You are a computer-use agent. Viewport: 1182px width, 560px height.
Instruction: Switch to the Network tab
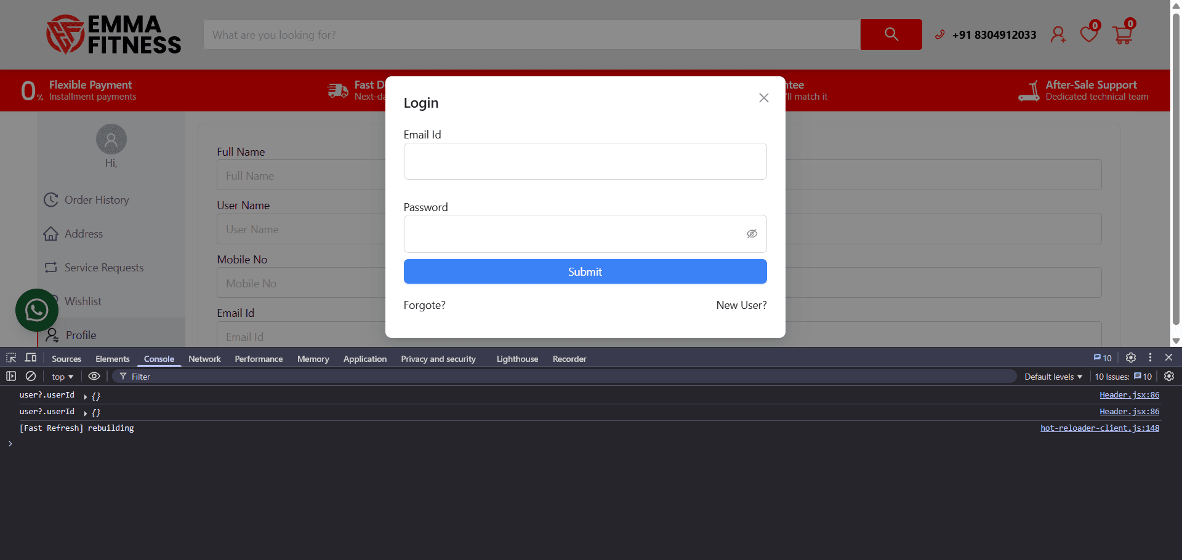(x=204, y=359)
